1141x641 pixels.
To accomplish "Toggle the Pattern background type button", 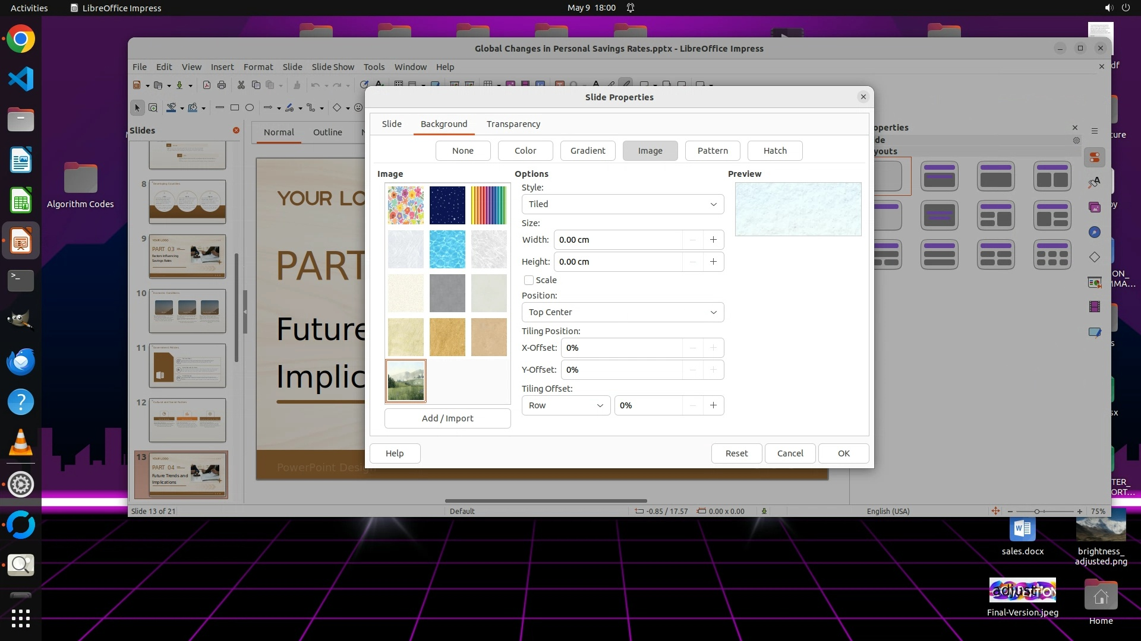I will (x=712, y=151).
